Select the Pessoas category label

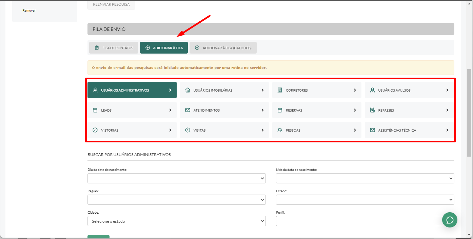click(x=293, y=131)
